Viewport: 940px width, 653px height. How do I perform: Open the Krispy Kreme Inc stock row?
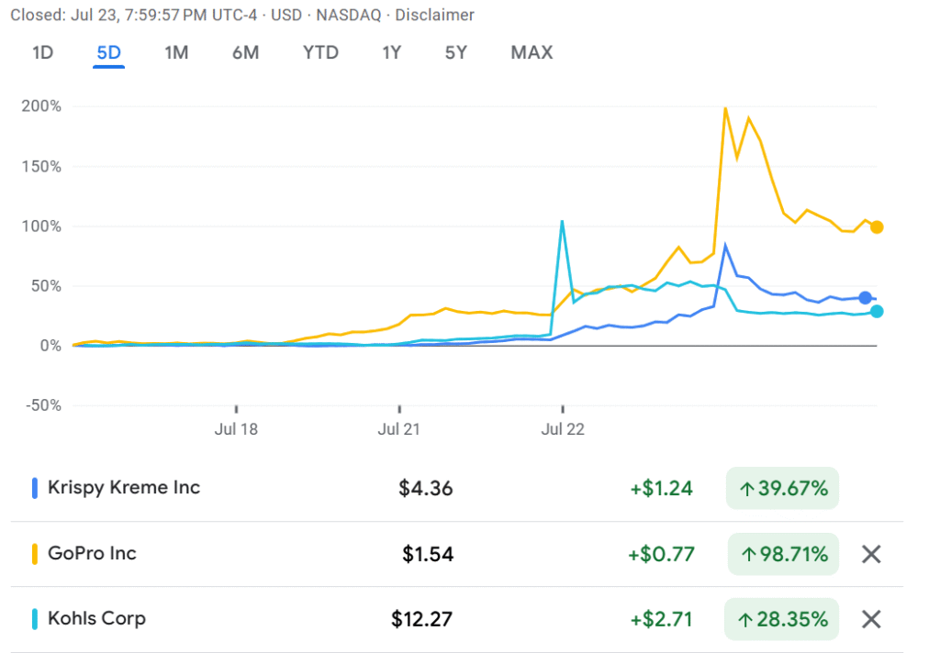point(457,488)
